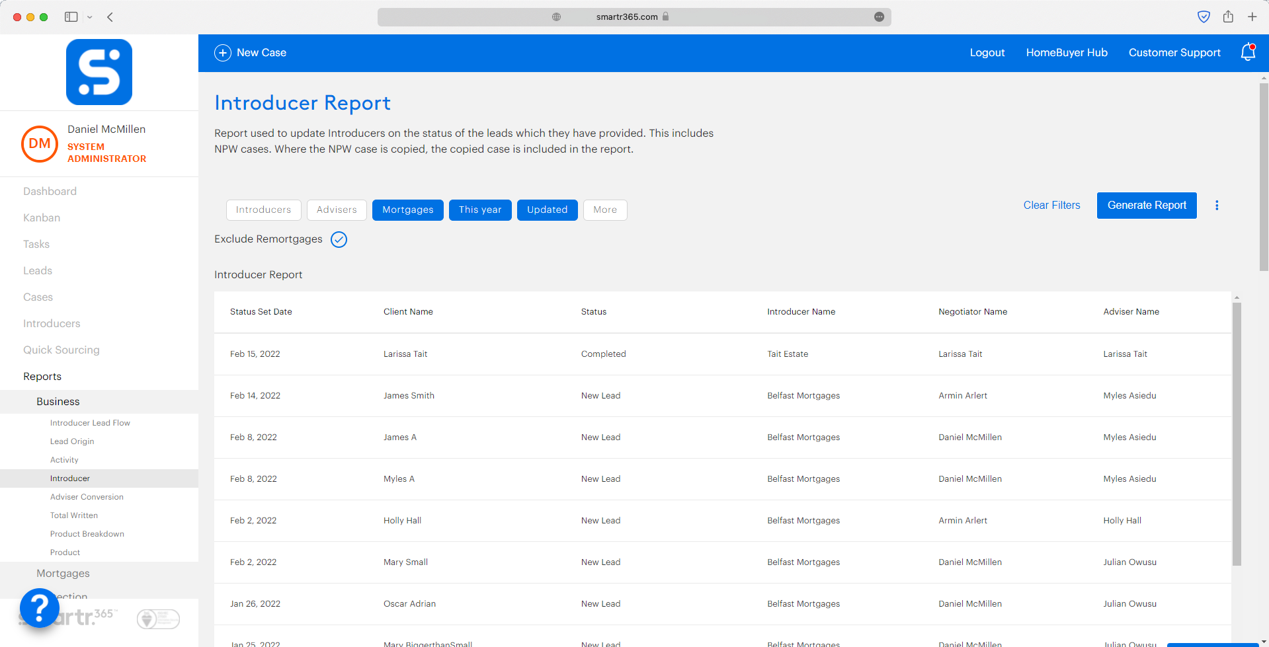
Task: Select the Introducer report item
Action: coord(99,478)
